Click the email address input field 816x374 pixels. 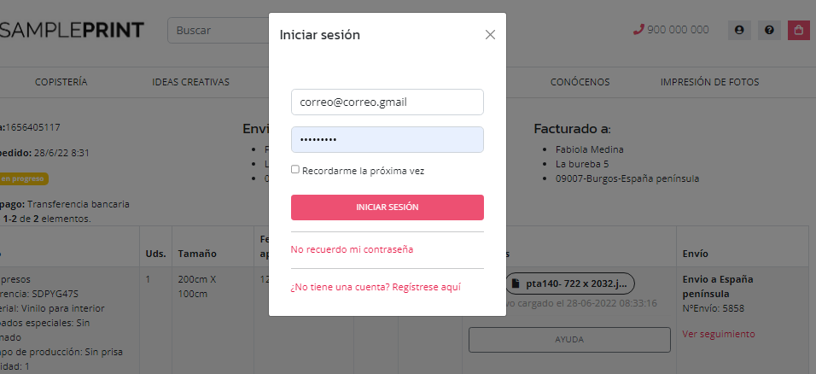[387, 102]
